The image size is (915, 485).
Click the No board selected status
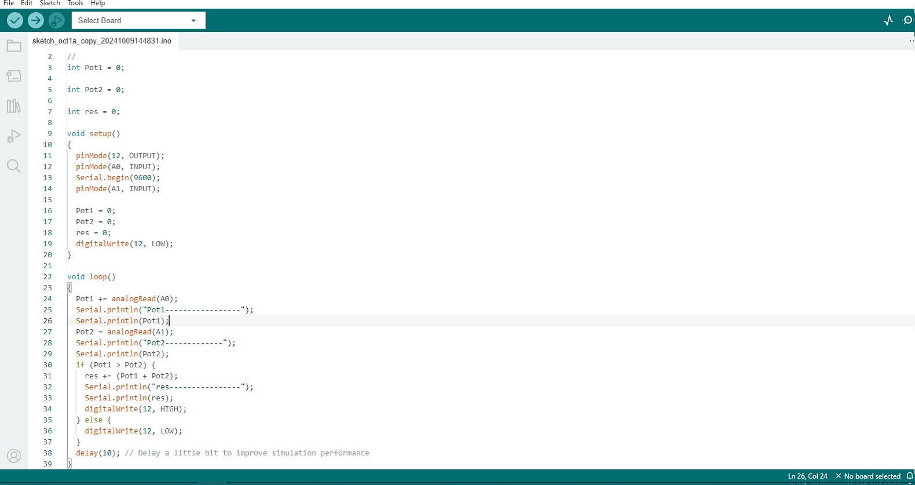coord(868,476)
